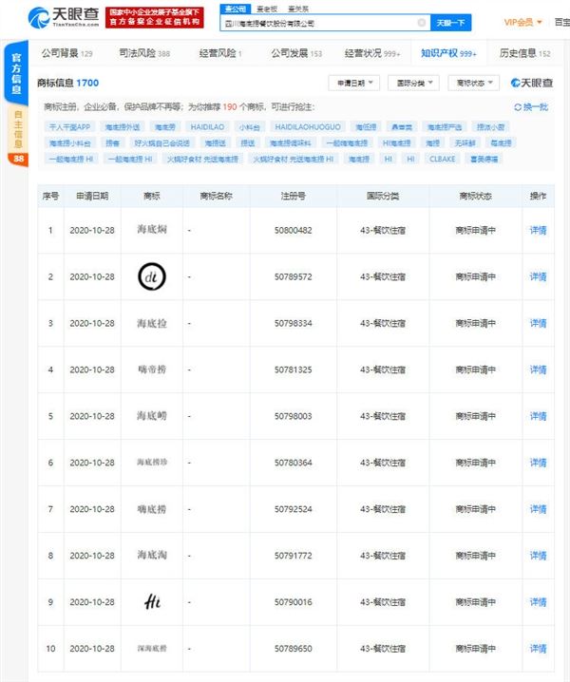Click the HAIDILAOHUOGUO recommended trademark tag

click(307, 125)
